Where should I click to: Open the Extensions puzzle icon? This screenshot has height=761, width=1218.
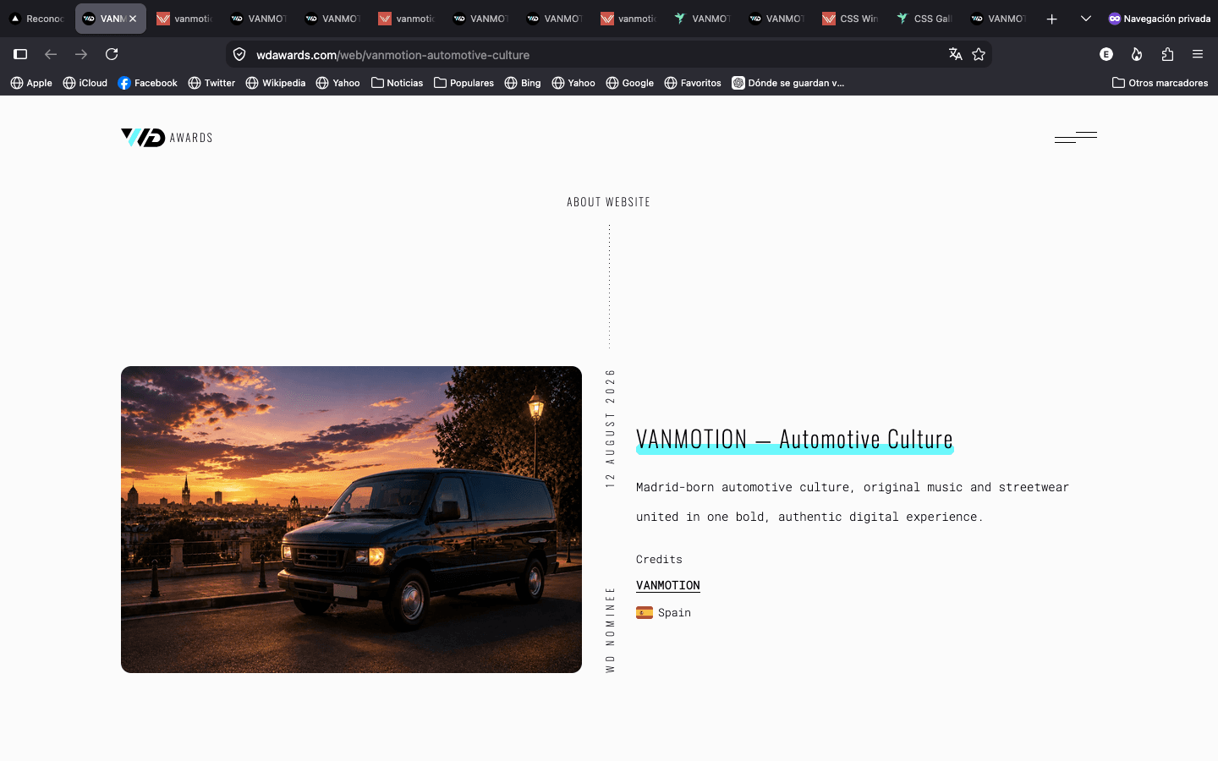click(1167, 54)
